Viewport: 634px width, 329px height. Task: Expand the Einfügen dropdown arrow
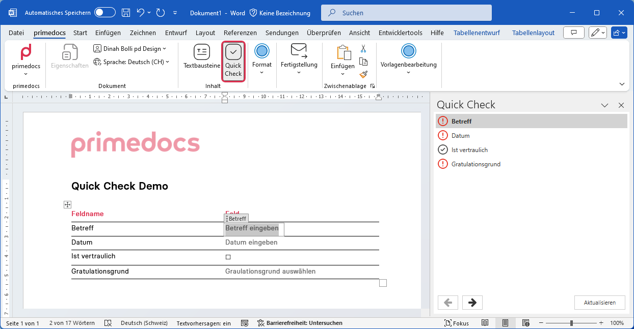click(343, 74)
